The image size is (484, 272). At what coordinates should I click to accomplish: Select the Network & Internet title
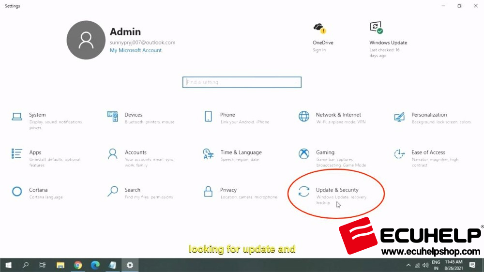coord(338,115)
